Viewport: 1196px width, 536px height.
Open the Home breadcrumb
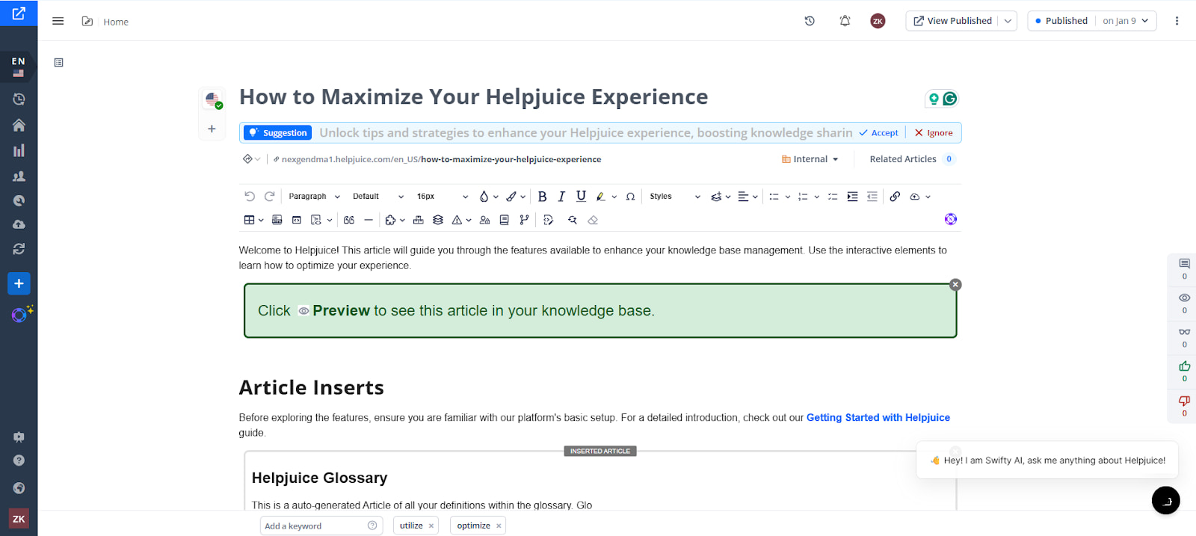116,22
